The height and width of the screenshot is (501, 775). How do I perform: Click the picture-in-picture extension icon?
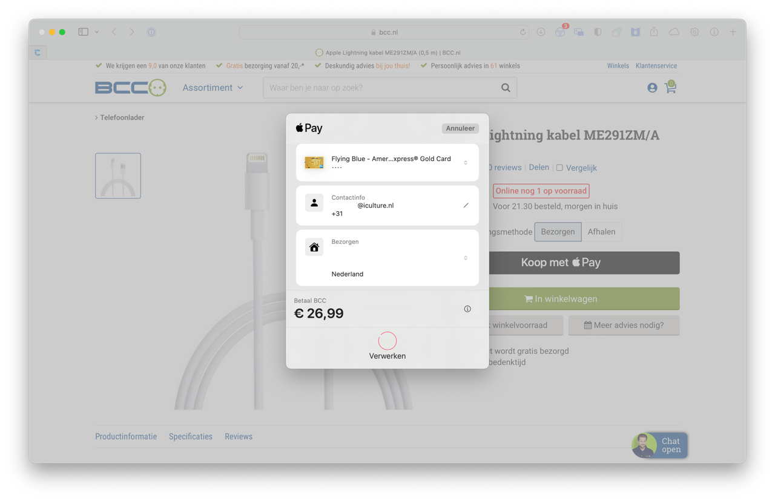tap(579, 32)
